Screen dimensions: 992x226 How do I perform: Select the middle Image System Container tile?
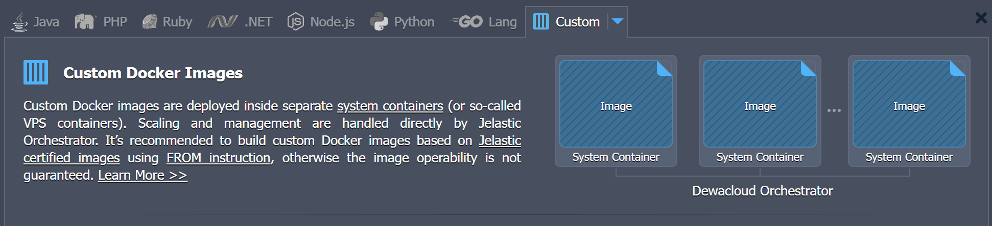point(760,111)
